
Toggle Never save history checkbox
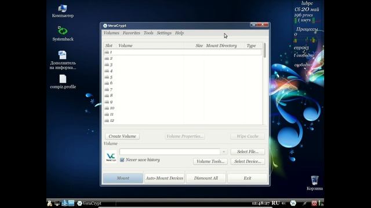pyautogui.click(x=122, y=160)
